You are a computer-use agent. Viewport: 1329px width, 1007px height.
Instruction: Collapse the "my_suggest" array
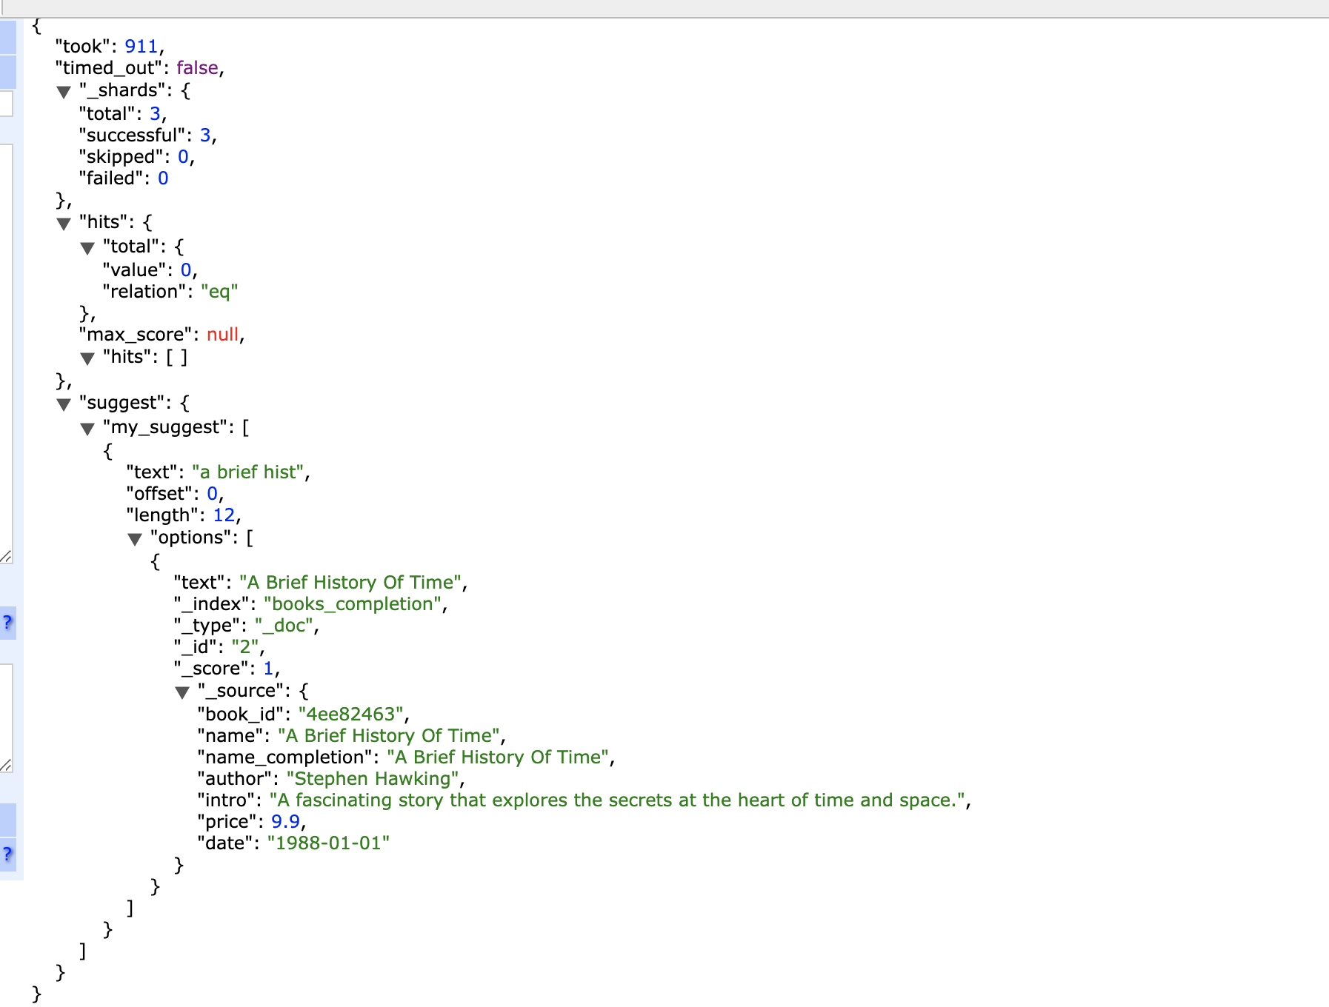[x=87, y=429]
